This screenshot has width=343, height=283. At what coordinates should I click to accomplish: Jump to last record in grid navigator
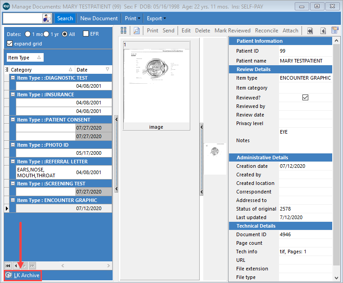[x=32, y=266]
